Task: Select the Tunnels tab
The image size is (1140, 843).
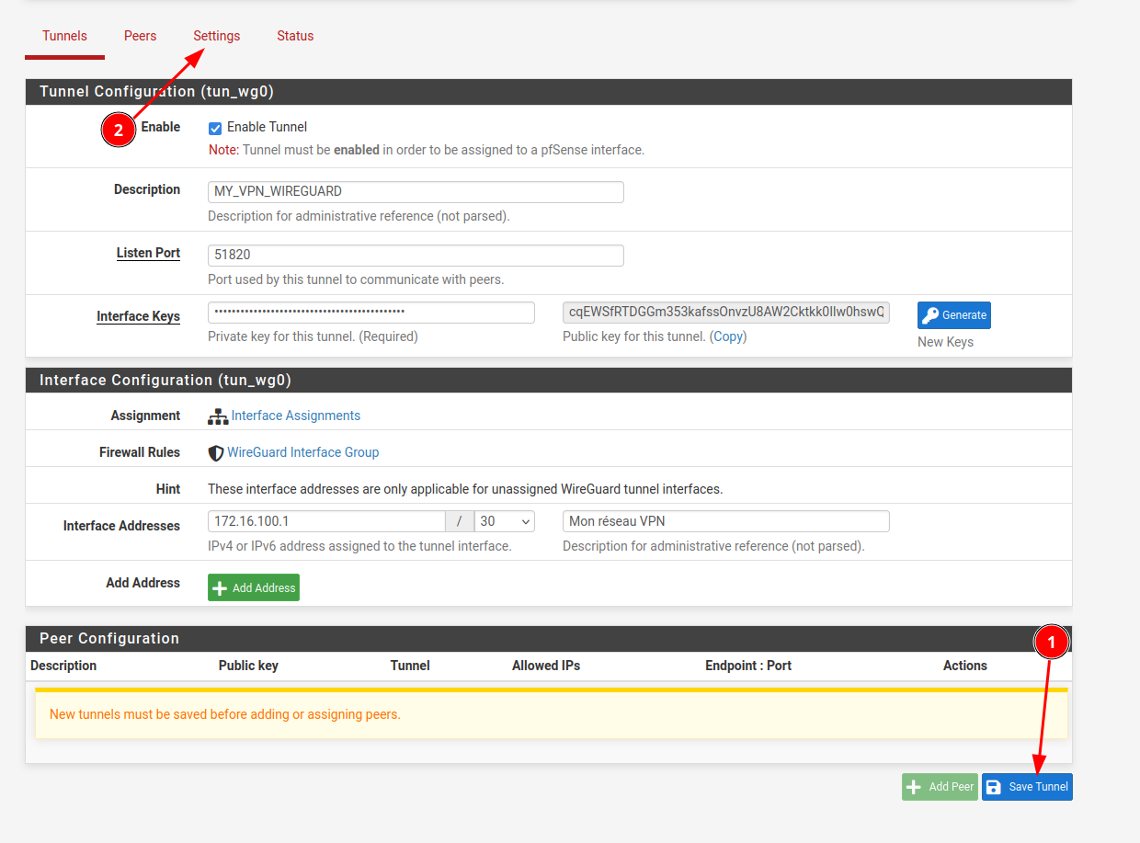Action: click(64, 36)
